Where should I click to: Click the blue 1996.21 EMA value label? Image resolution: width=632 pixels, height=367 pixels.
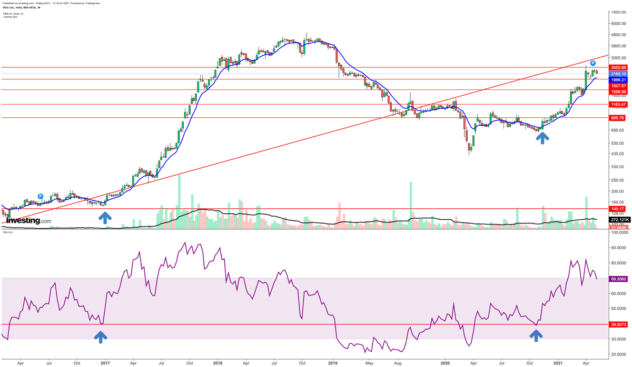(618, 80)
